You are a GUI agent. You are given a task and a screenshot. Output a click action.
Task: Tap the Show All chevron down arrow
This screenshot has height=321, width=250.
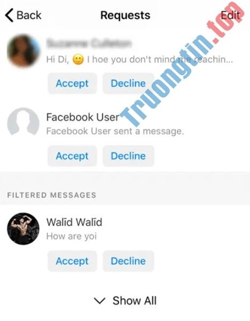100,301
